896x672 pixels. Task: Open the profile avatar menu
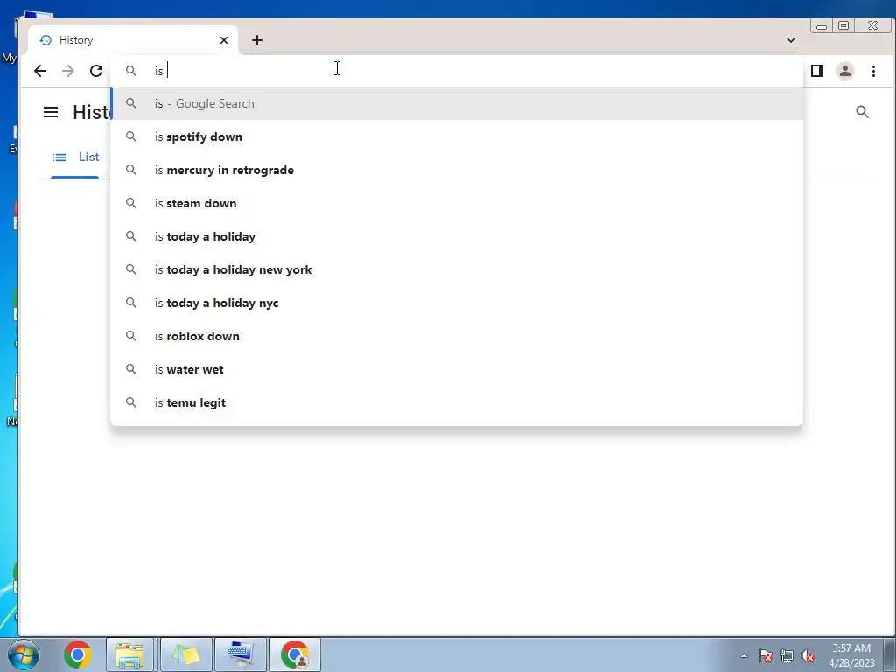coord(845,71)
